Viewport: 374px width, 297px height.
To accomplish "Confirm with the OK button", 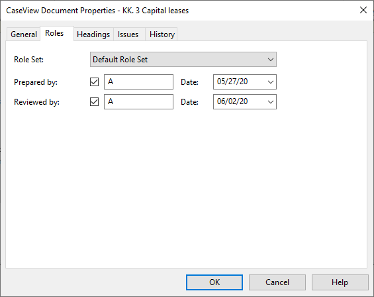I will tap(214, 282).
